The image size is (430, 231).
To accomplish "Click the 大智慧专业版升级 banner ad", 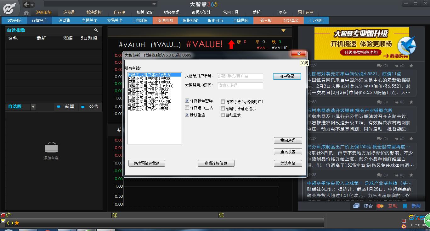I will coord(362,43).
